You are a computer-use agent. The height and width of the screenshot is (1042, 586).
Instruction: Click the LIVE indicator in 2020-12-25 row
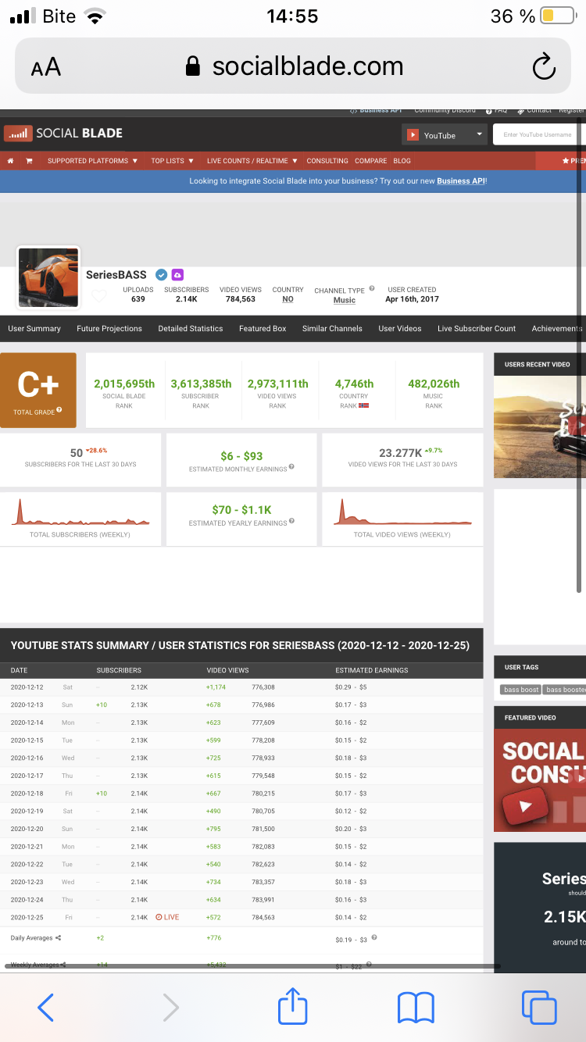[x=167, y=917]
